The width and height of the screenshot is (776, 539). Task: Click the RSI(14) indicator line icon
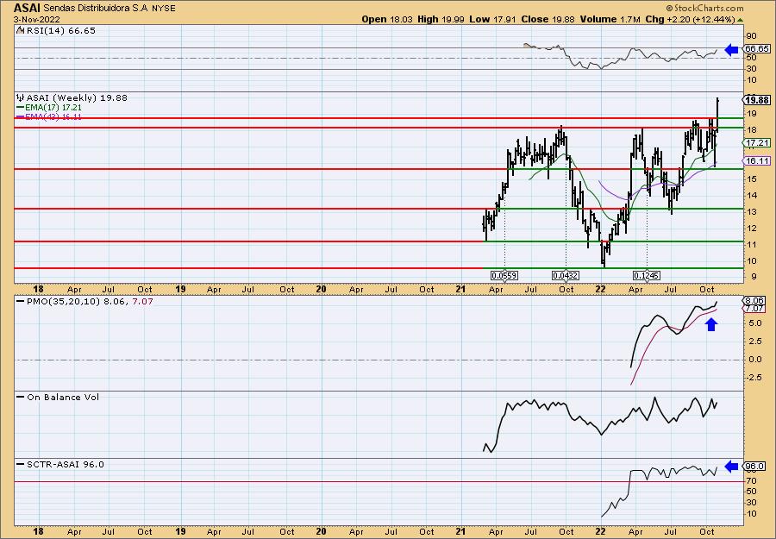(20, 30)
